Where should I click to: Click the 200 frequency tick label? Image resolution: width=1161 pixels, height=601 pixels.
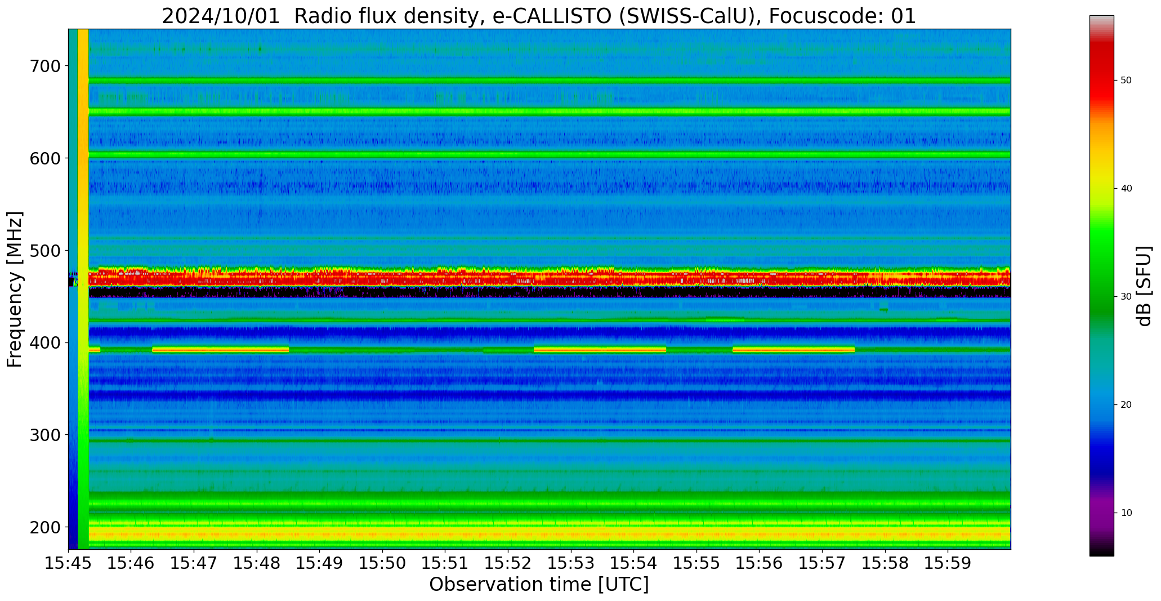pyautogui.click(x=44, y=527)
